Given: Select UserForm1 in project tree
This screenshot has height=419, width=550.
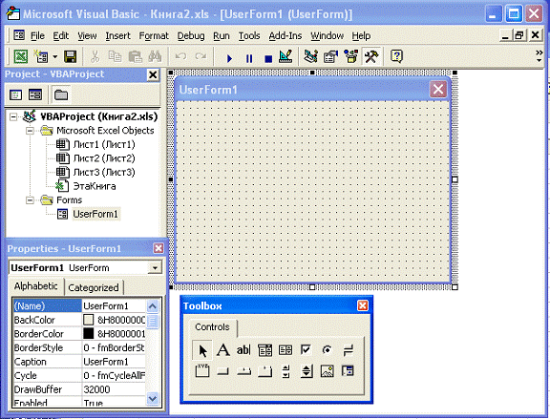Looking at the screenshot, I should [95, 214].
